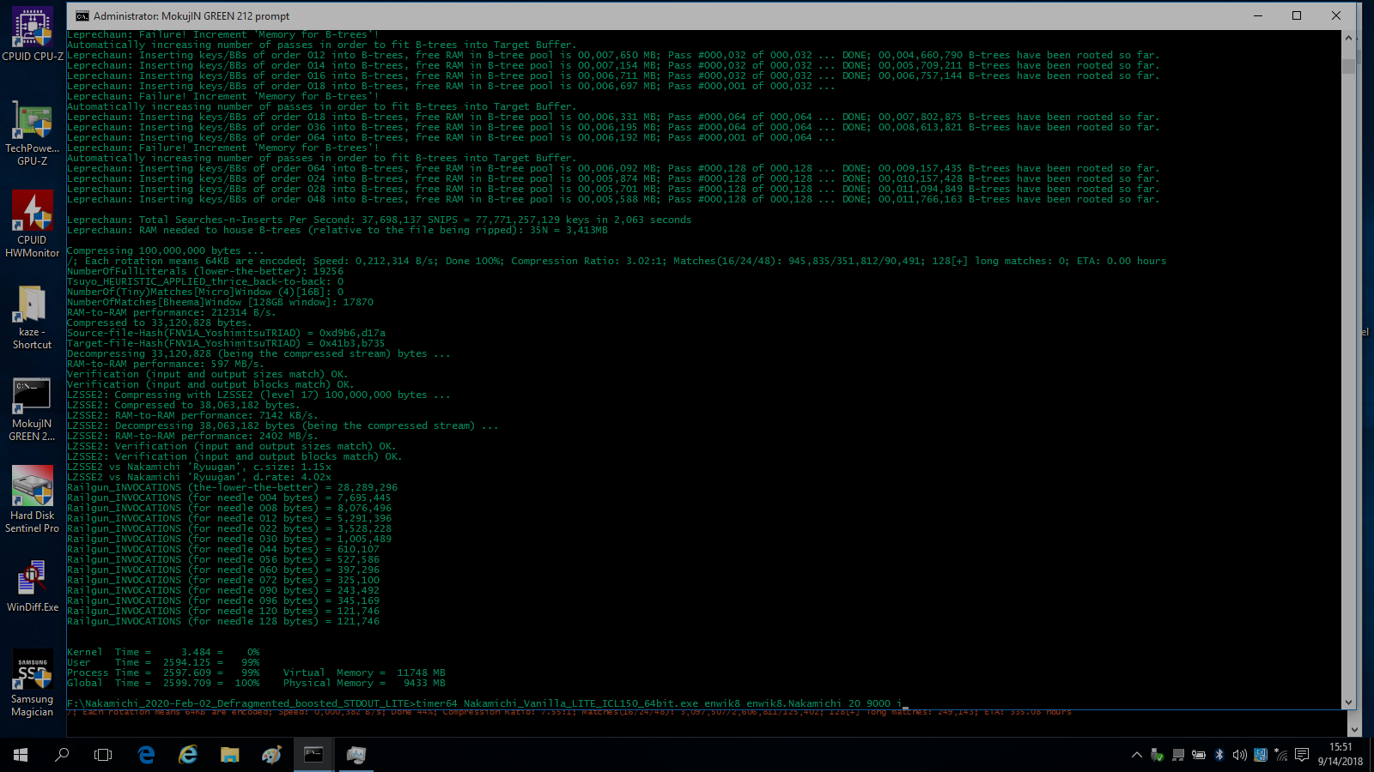
Task: Click 'RAM needed to house B-trees' line
Action: 337,230
